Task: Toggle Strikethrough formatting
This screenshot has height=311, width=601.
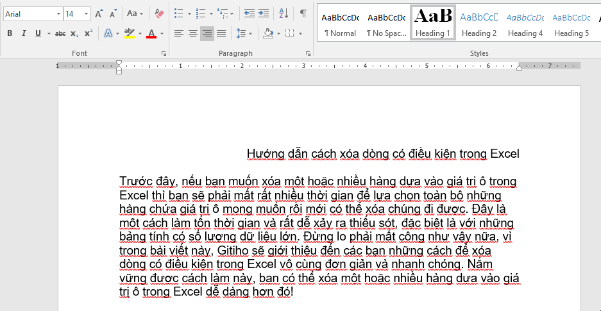Action: click(x=60, y=34)
